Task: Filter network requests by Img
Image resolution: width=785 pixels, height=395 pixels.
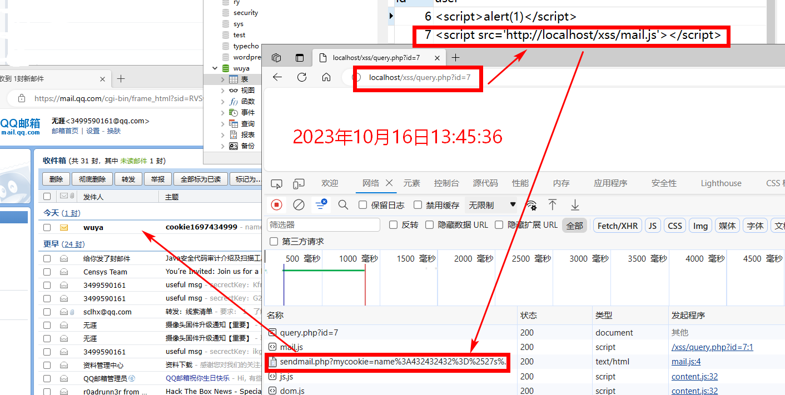Action: [700, 226]
